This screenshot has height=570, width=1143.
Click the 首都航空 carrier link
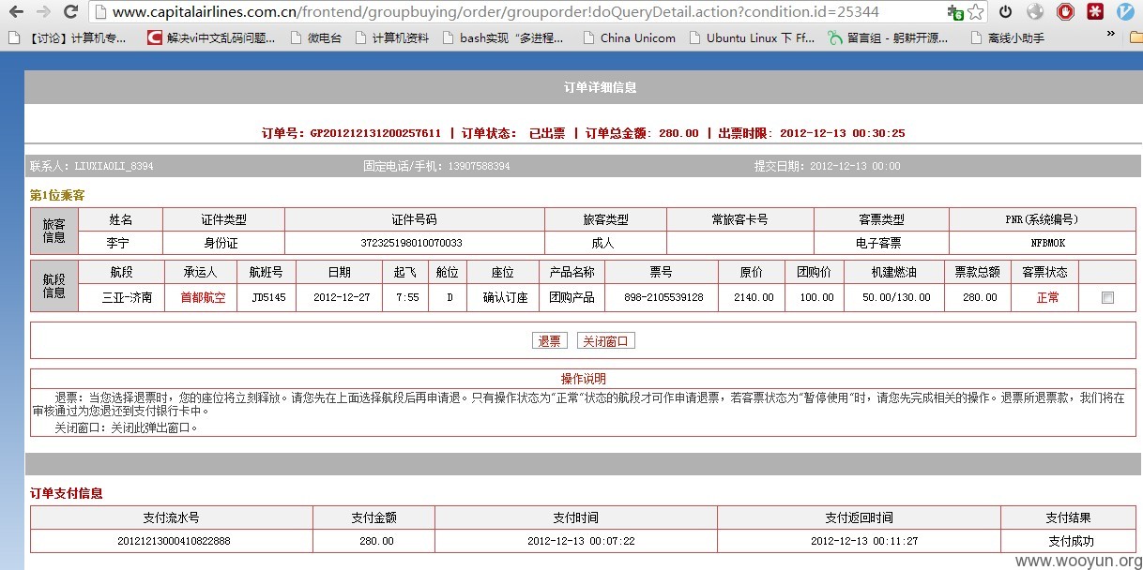coord(203,297)
